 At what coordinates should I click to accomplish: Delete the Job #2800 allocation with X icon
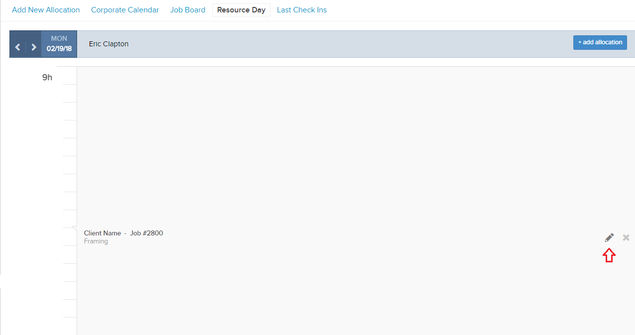coord(626,237)
